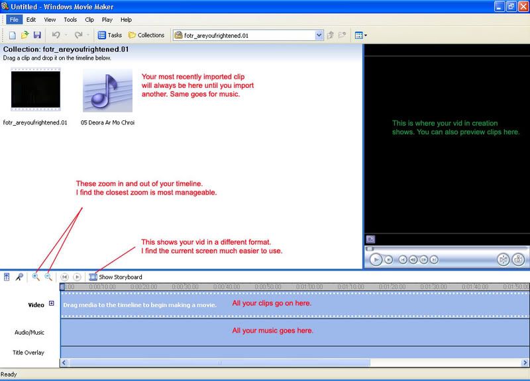Click the Forward button in the monitor controls
Screen dimensions: 530x381
click(434, 259)
